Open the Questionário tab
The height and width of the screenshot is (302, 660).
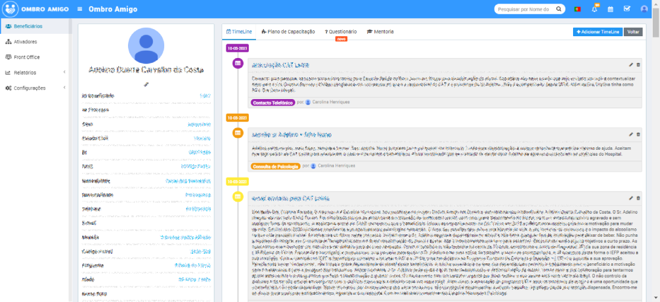(341, 31)
